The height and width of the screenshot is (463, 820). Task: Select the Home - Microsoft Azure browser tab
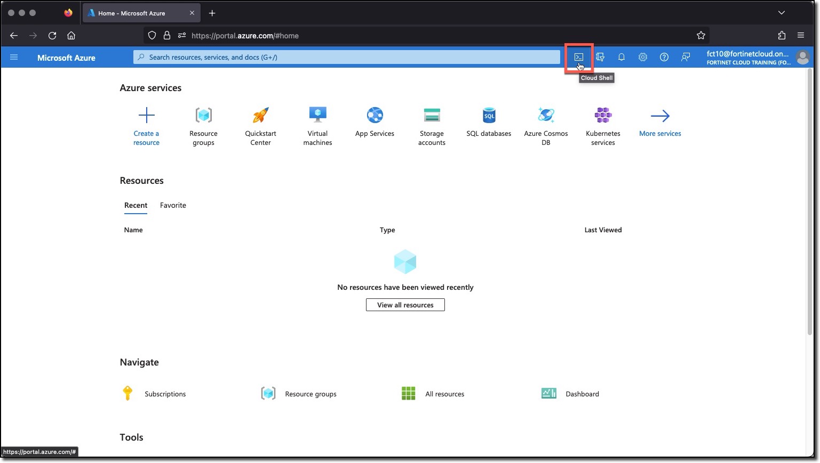[141, 13]
